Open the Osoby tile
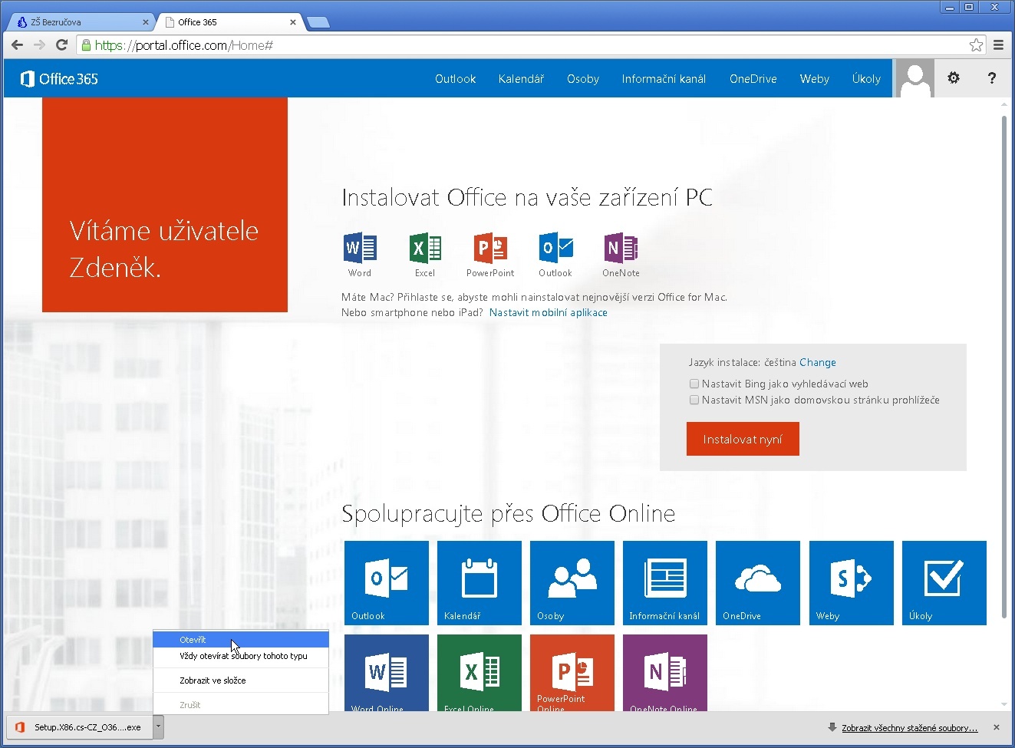 (572, 583)
